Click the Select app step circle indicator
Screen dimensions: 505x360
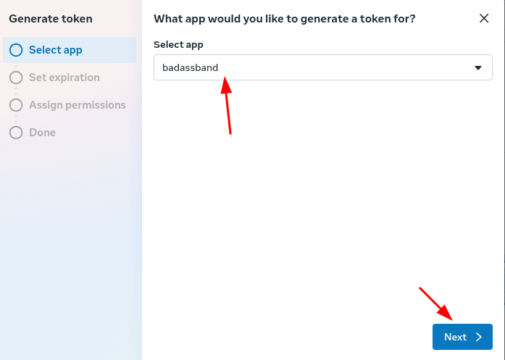(x=16, y=50)
